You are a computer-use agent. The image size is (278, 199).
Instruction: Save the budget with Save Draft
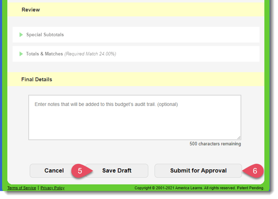[x=117, y=171]
